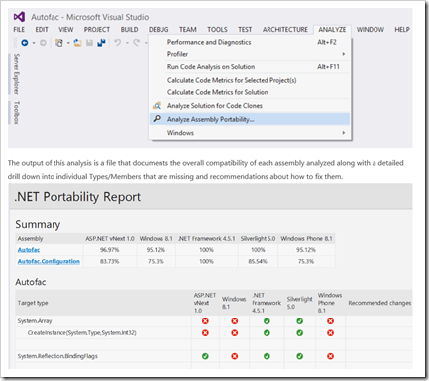Open the PROJECT menu
This screenshot has width=429, height=381.
[97, 30]
